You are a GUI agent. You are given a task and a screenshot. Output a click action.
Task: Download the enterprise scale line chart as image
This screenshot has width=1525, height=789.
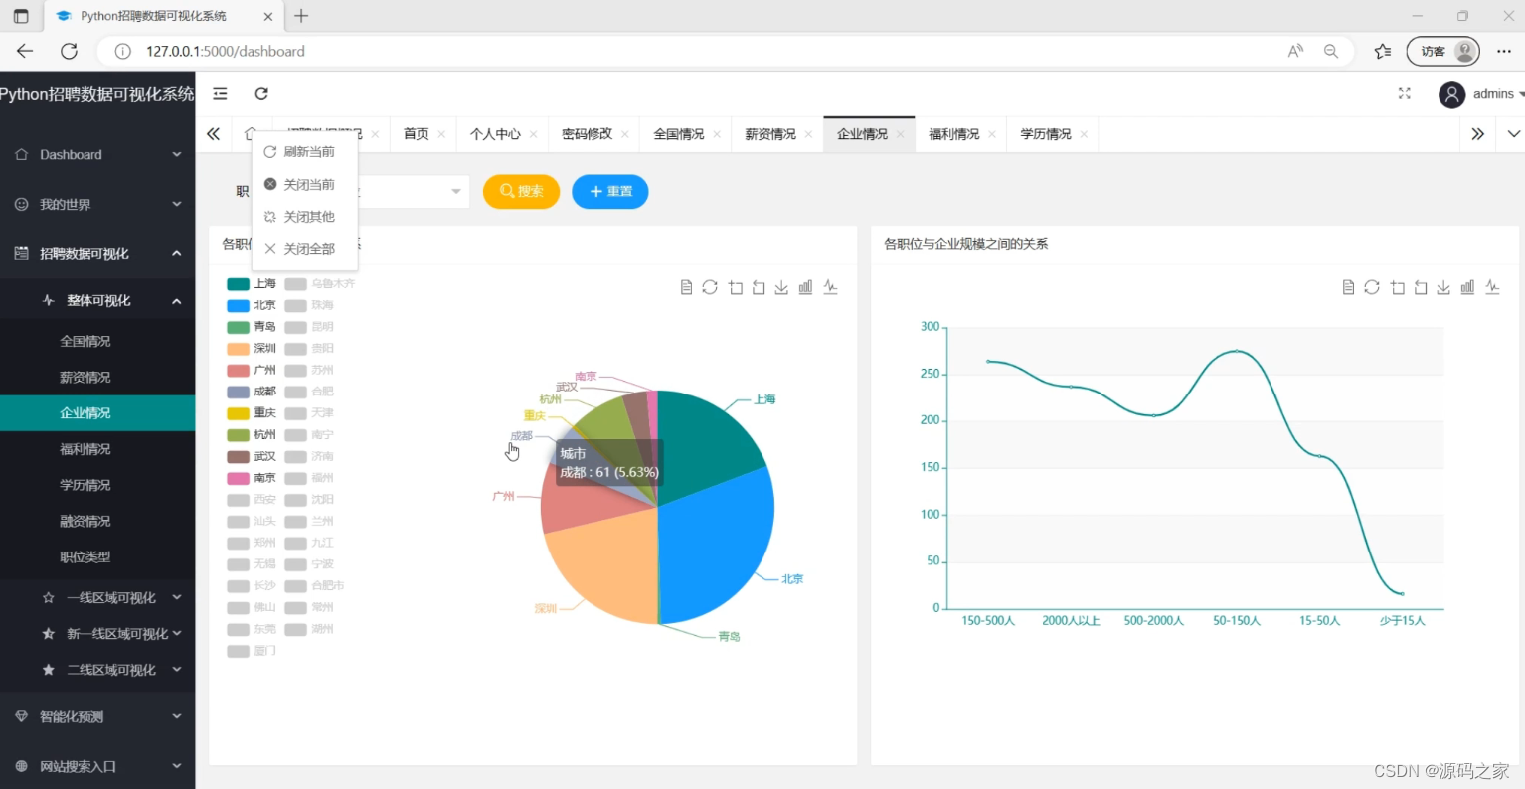[x=1443, y=287]
